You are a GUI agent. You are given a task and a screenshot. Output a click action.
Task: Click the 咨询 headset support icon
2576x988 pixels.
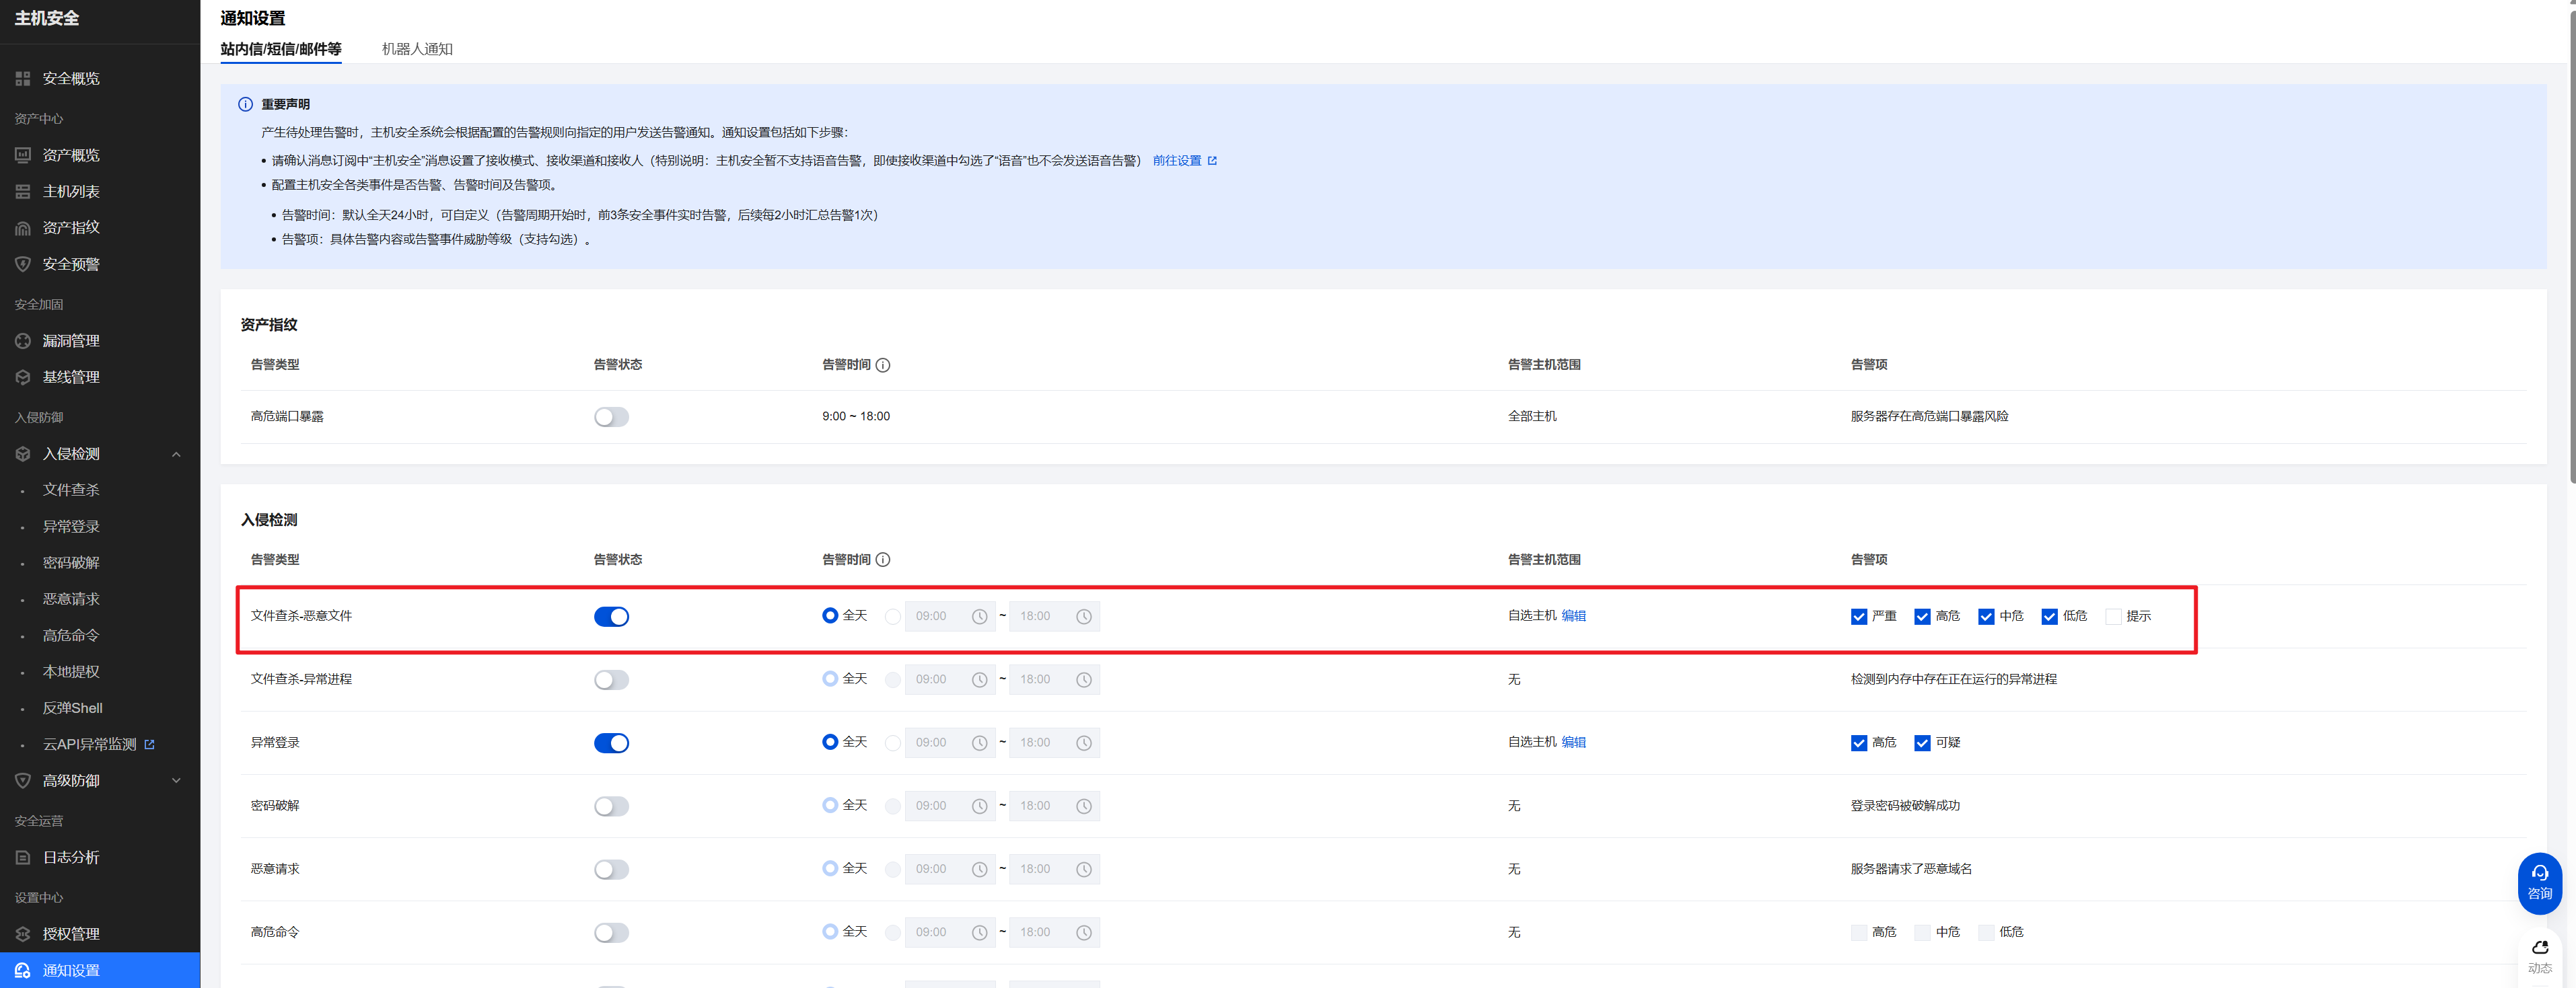(2539, 873)
